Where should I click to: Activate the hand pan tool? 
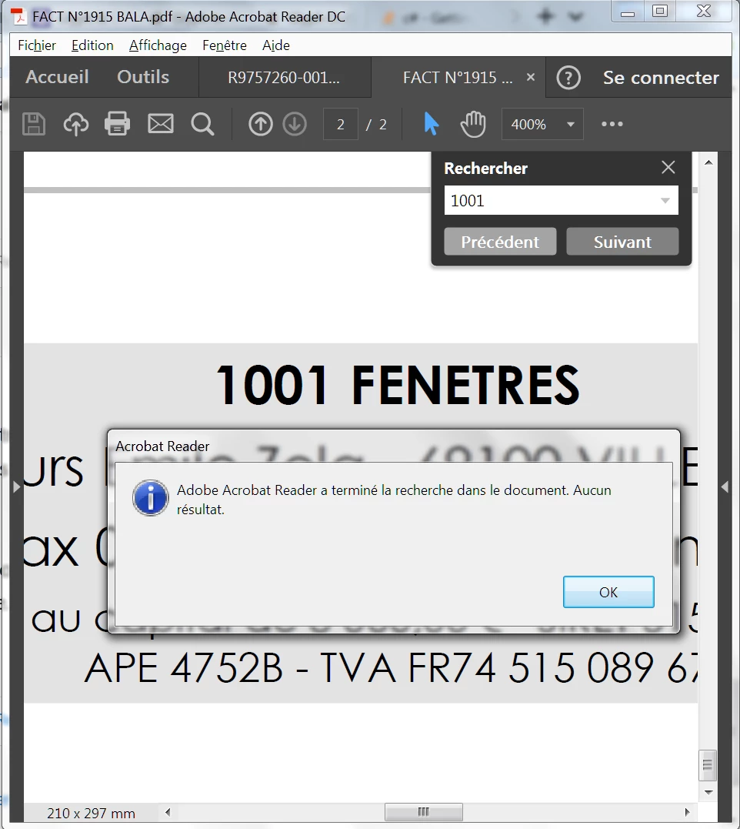click(473, 124)
